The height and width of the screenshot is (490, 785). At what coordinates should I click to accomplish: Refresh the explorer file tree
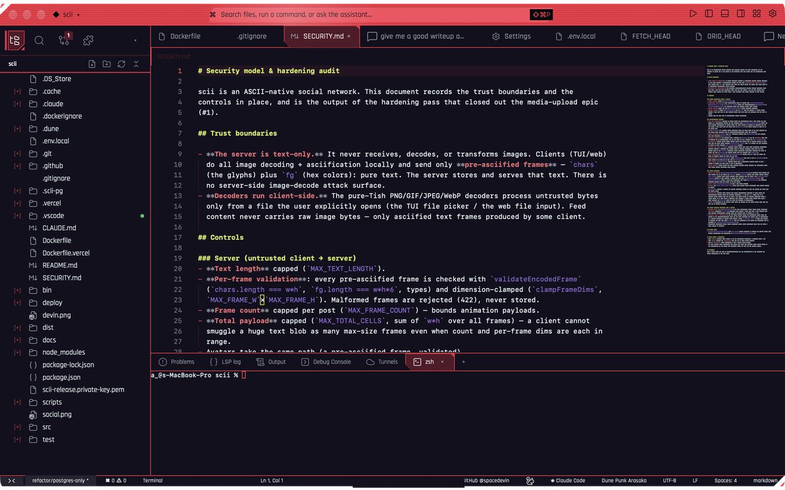click(122, 64)
